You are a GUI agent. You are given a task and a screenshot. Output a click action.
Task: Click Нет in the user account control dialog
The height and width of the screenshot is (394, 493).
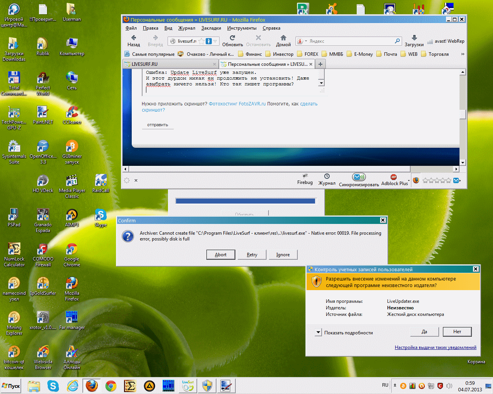pyautogui.click(x=457, y=332)
